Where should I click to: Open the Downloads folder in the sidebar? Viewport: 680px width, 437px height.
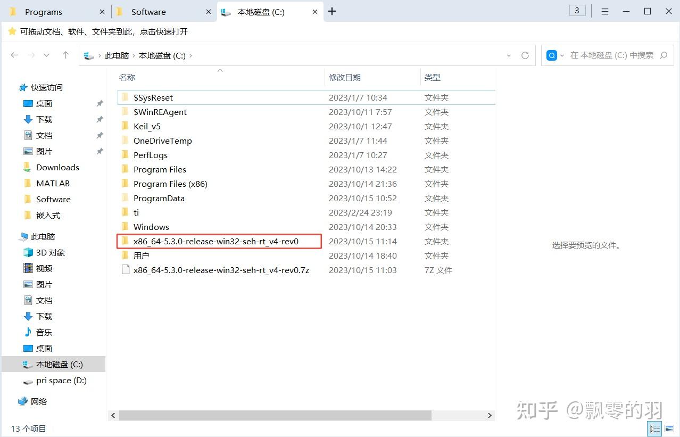click(58, 167)
